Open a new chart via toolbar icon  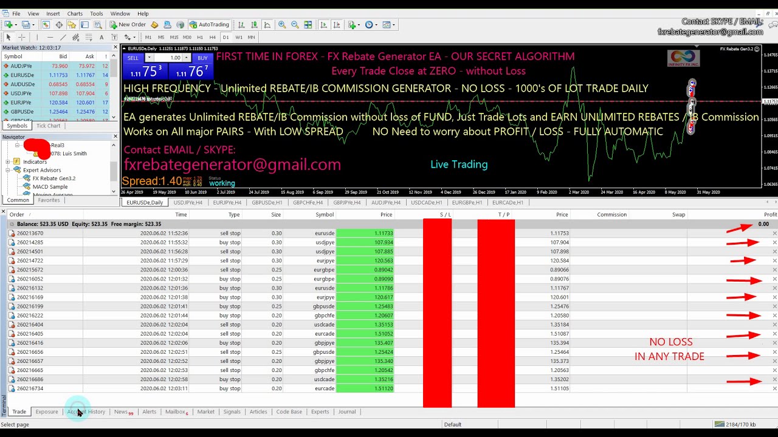pyautogui.click(x=9, y=25)
